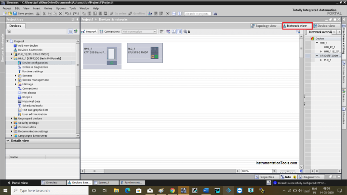Expand the Screens folder in project tree
This screenshot has width=347, height=195.
point(15,76)
